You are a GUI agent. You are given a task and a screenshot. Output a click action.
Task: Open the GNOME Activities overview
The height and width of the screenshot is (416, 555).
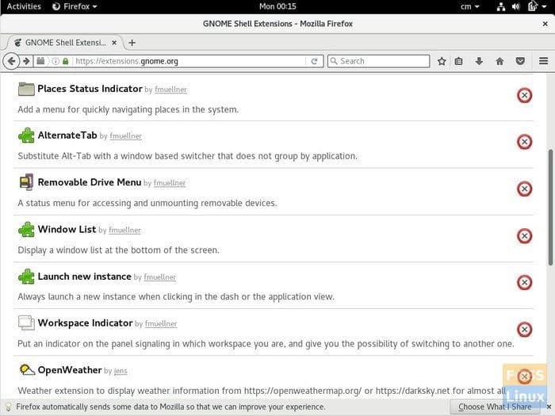[x=24, y=6]
